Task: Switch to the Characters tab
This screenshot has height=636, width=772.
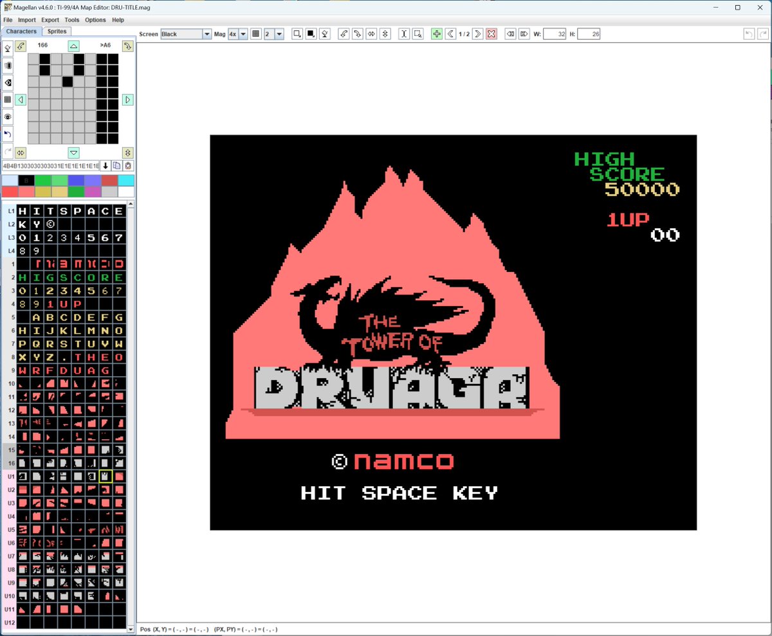Action: point(21,31)
